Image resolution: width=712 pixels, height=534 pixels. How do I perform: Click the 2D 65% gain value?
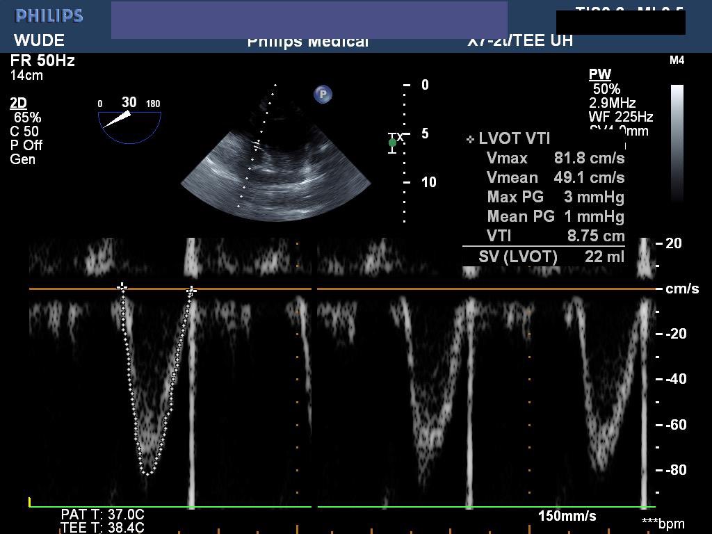click(x=27, y=118)
